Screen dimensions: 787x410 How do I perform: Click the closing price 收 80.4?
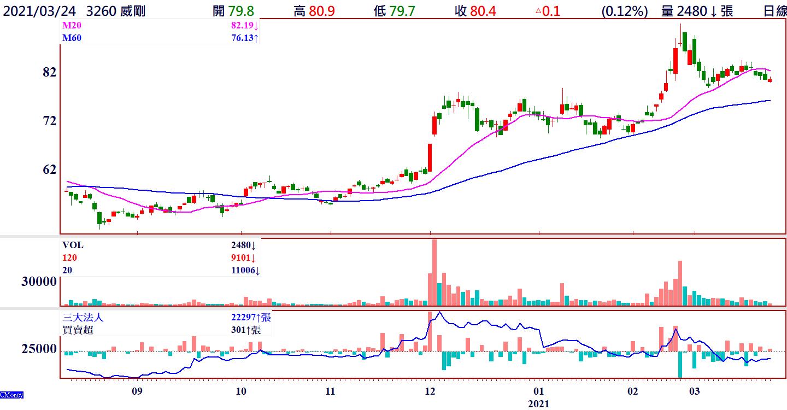[x=475, y=10]
